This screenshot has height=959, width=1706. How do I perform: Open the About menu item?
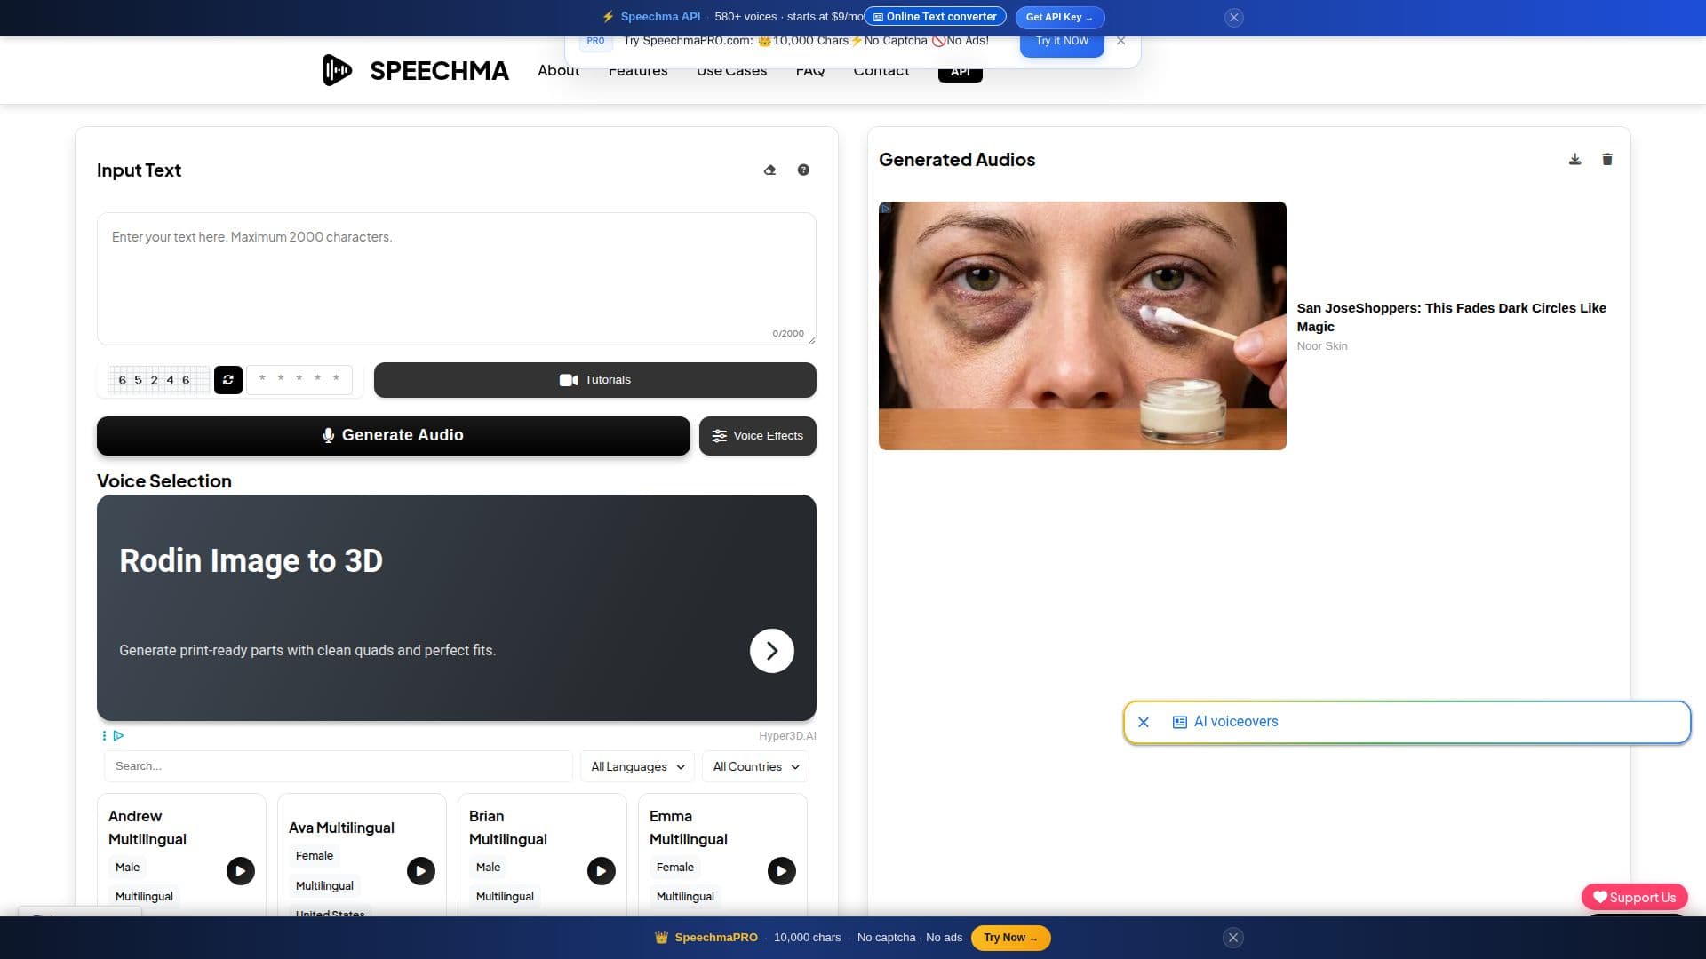pyautogui.click(x=558, y=71)
